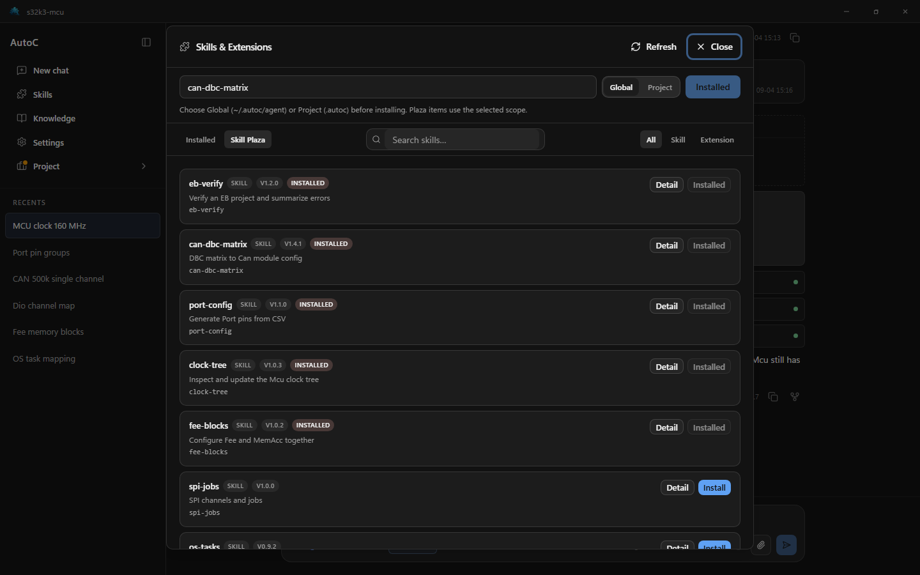Open the recent chat "CAN 500k single channel"

pos(82,279)
